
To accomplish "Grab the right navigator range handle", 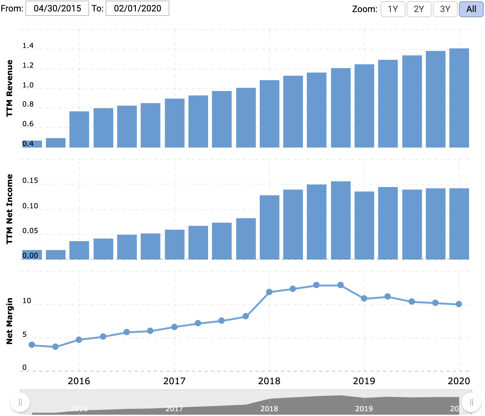I will [x=471, y=402].
